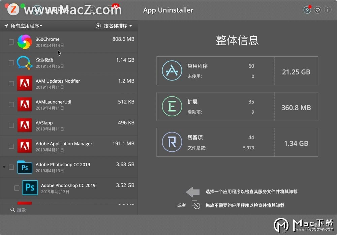Viewport: 337px width, 235px height.
Task: Collapse the Adobe Photoshop CC 2019 group
Action: click(4, 167)
